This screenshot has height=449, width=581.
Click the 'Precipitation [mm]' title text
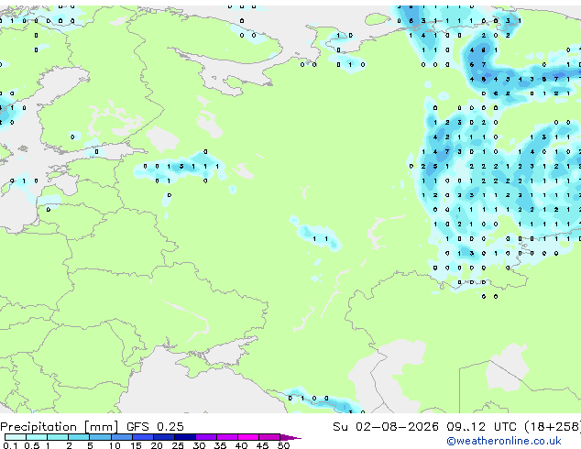tap(60, 427)
